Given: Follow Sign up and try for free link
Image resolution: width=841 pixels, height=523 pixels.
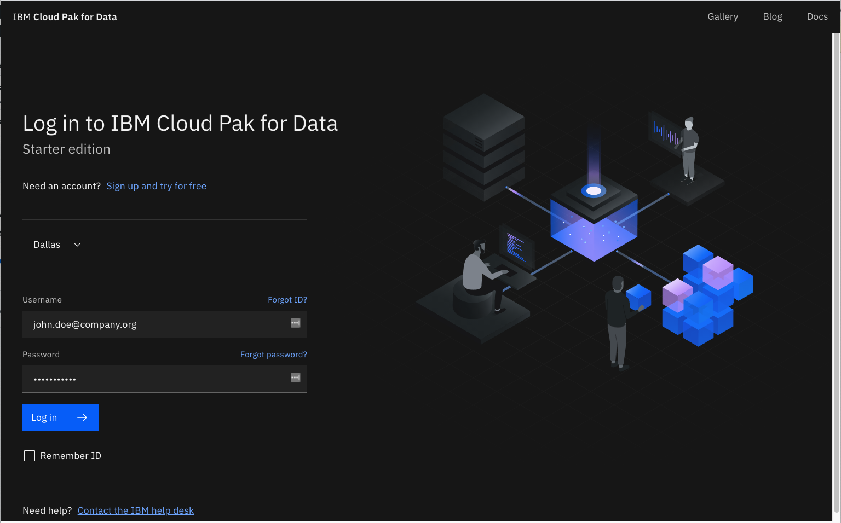Looking at the screenshot, I should pyautogui.click(x=156, y=186).
